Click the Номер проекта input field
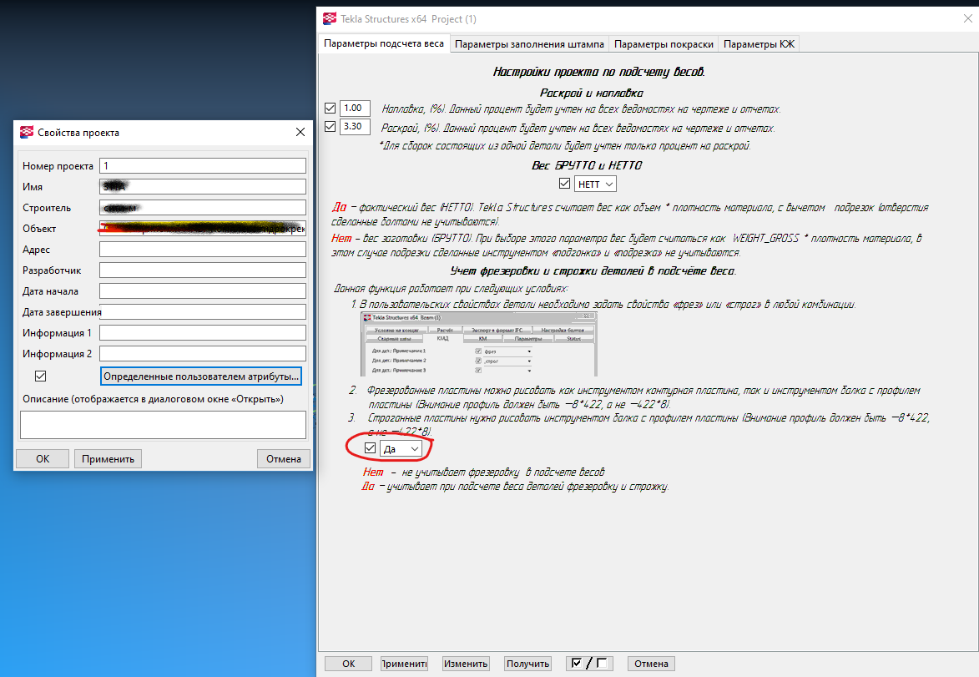979x677 pixels. [x=203, y=165]
